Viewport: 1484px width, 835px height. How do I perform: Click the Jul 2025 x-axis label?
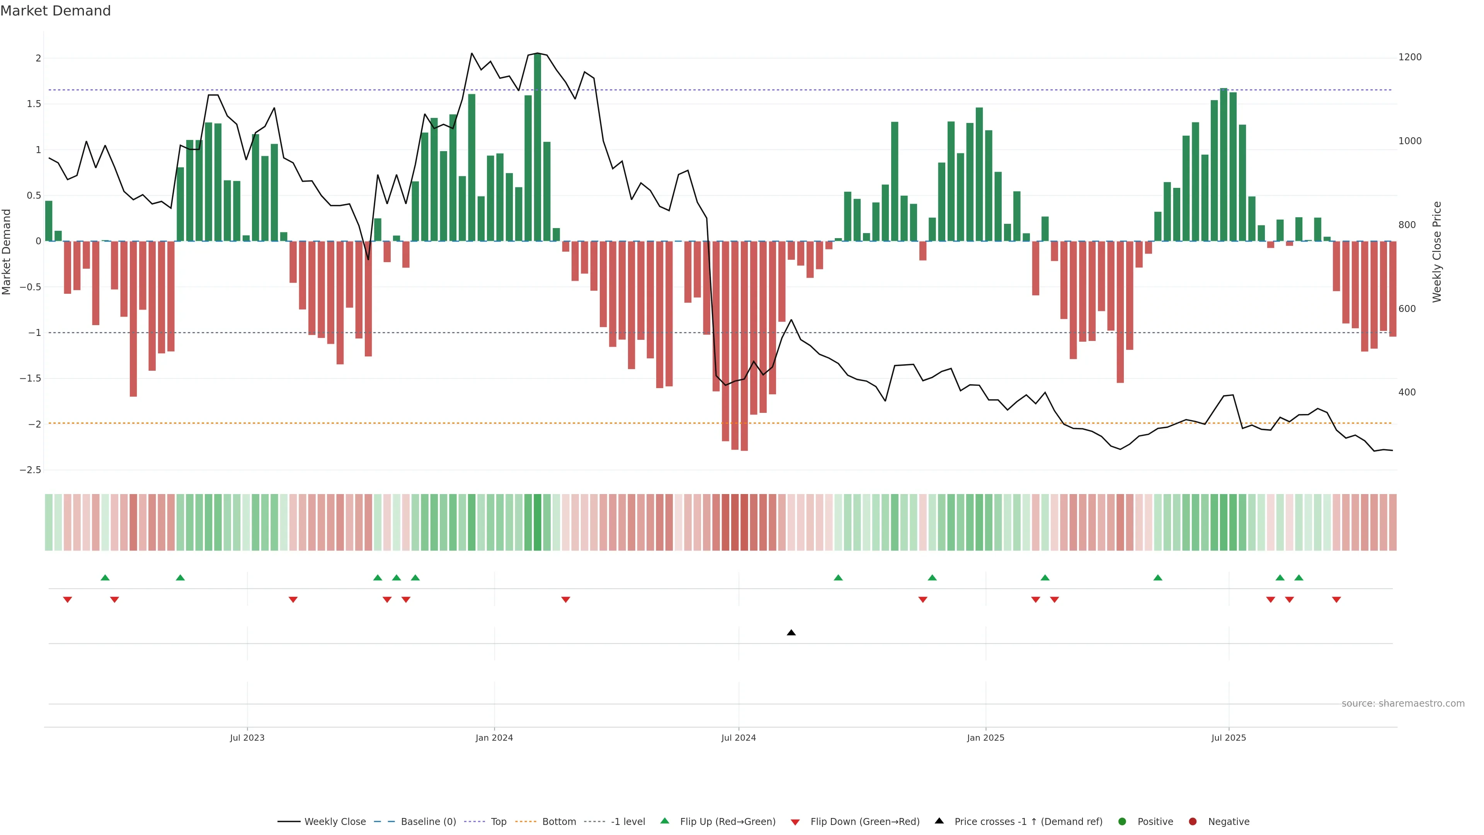1228,738
